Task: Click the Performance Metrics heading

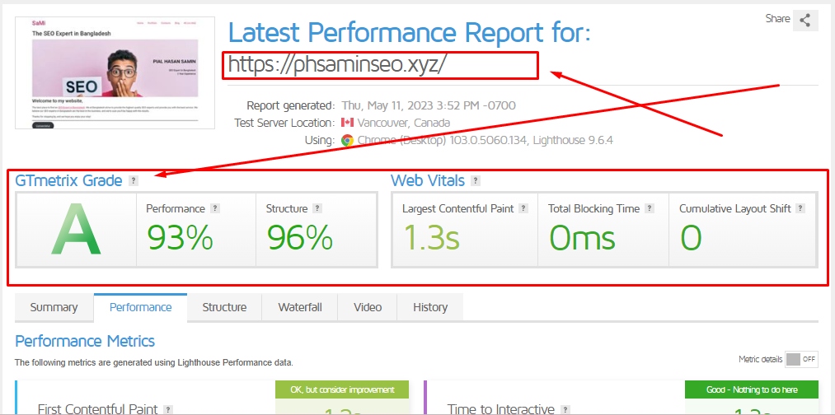Action: pyautogui.click(x=85, y=341)
